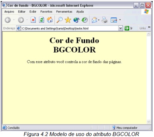
Task: Open the Exibir menu
Action: 33,12
